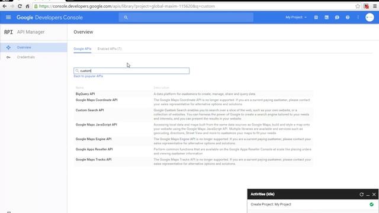This screenshot has height=213, width=379.
Task: Click the BigQuery API description text
Action: (204, 94)
